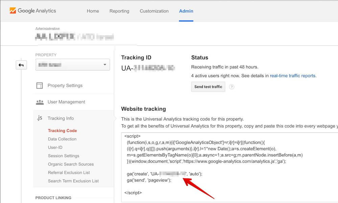Click the User Management people icon
The height and width of the screenshot is (203, 338).
click(40, 102)
